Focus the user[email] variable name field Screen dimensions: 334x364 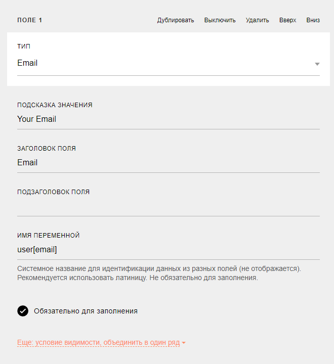[x=169, y=250]
